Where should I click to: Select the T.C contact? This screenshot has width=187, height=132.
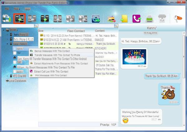19,53
